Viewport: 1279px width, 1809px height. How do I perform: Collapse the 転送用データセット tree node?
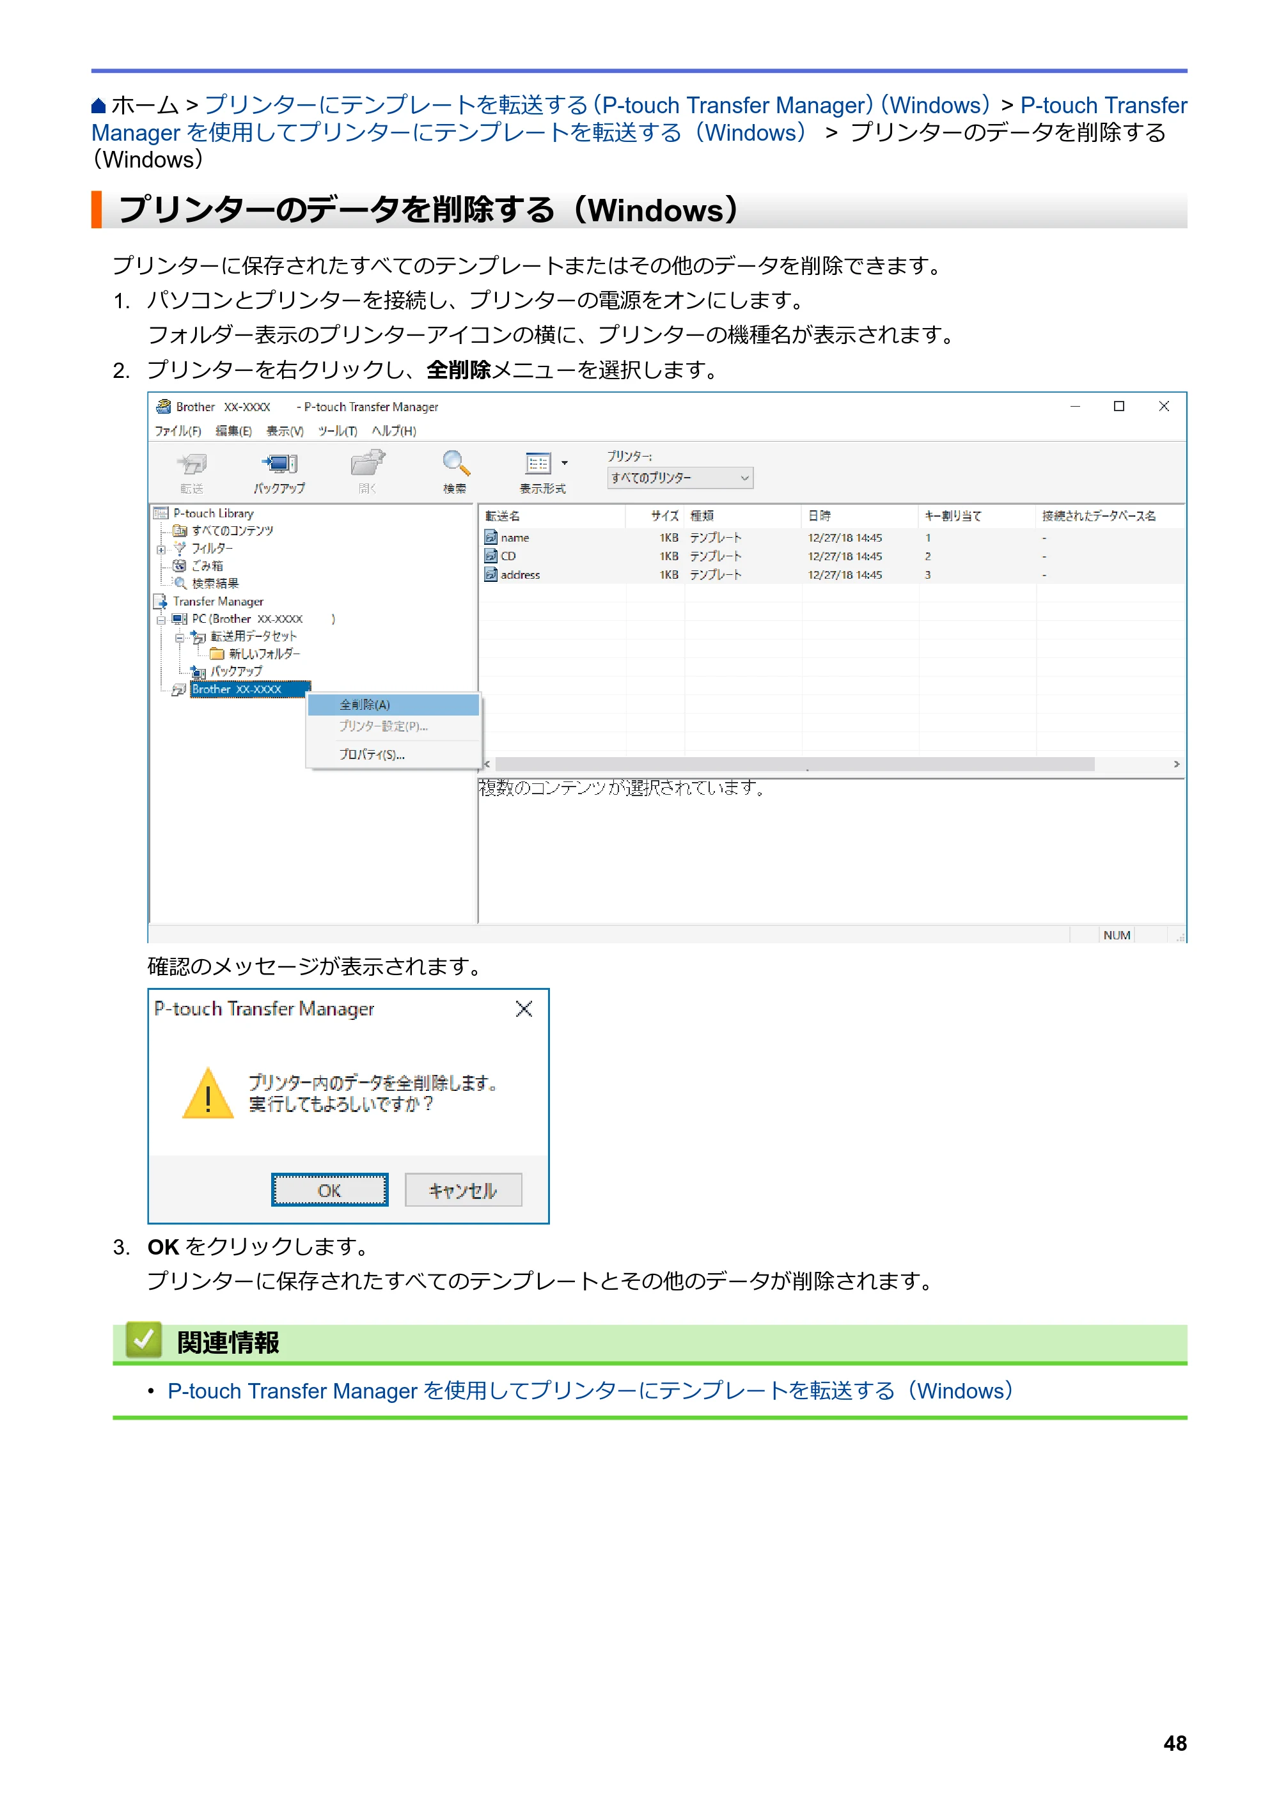coord(180,638)
